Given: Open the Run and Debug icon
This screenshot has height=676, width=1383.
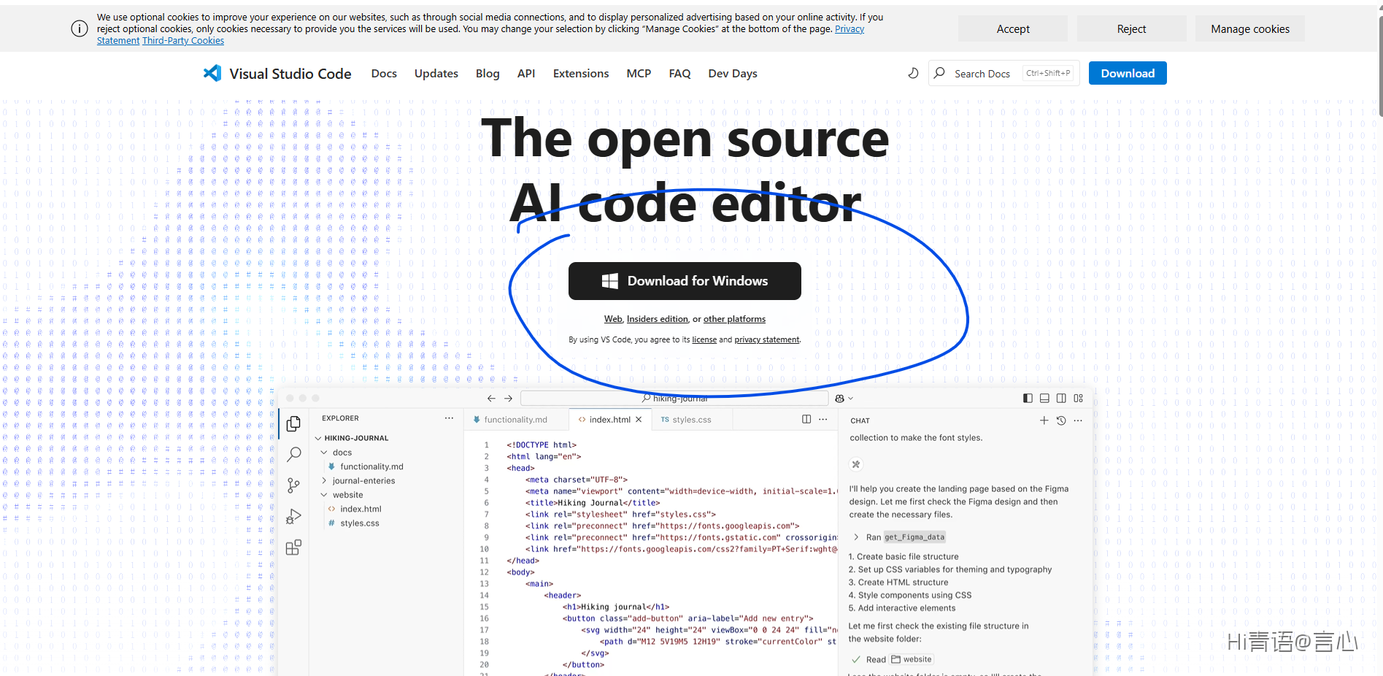Looking at the screenshot, I should point(293,517).
